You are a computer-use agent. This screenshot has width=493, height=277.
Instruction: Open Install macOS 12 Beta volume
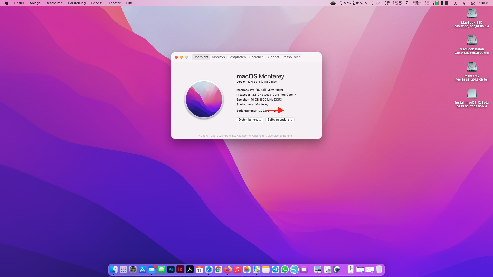pos(472,94)
